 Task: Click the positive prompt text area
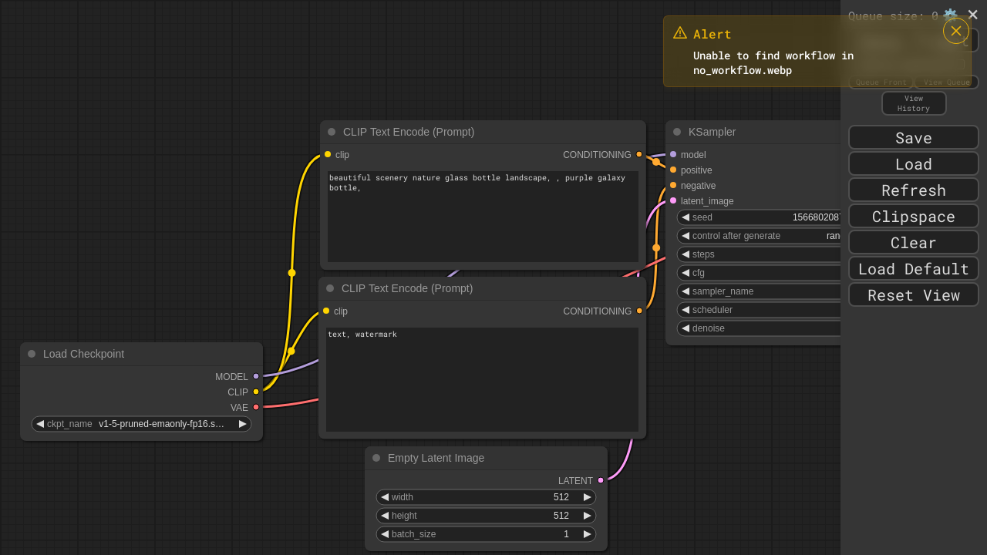(483, 217)
